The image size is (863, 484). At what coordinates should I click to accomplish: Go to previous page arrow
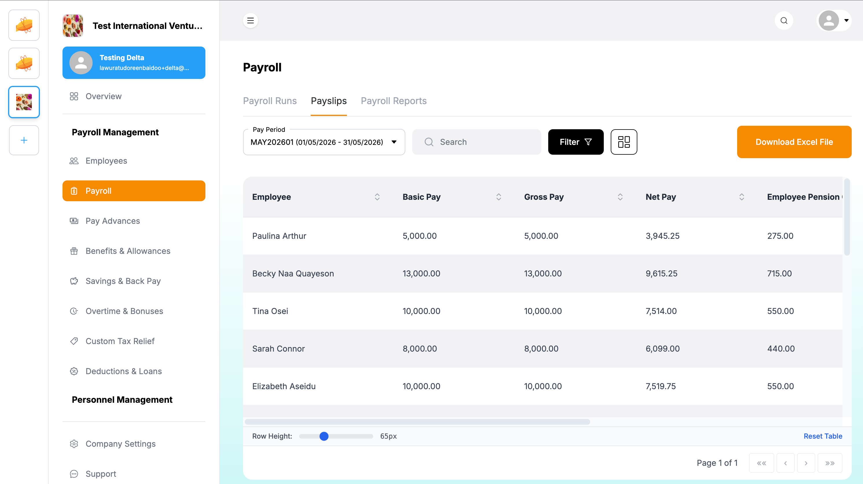(786, 463)
